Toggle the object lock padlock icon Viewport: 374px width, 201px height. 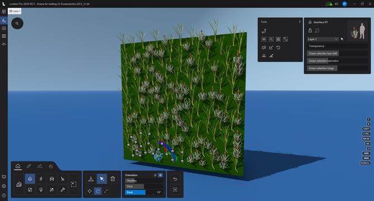[310, 30]
